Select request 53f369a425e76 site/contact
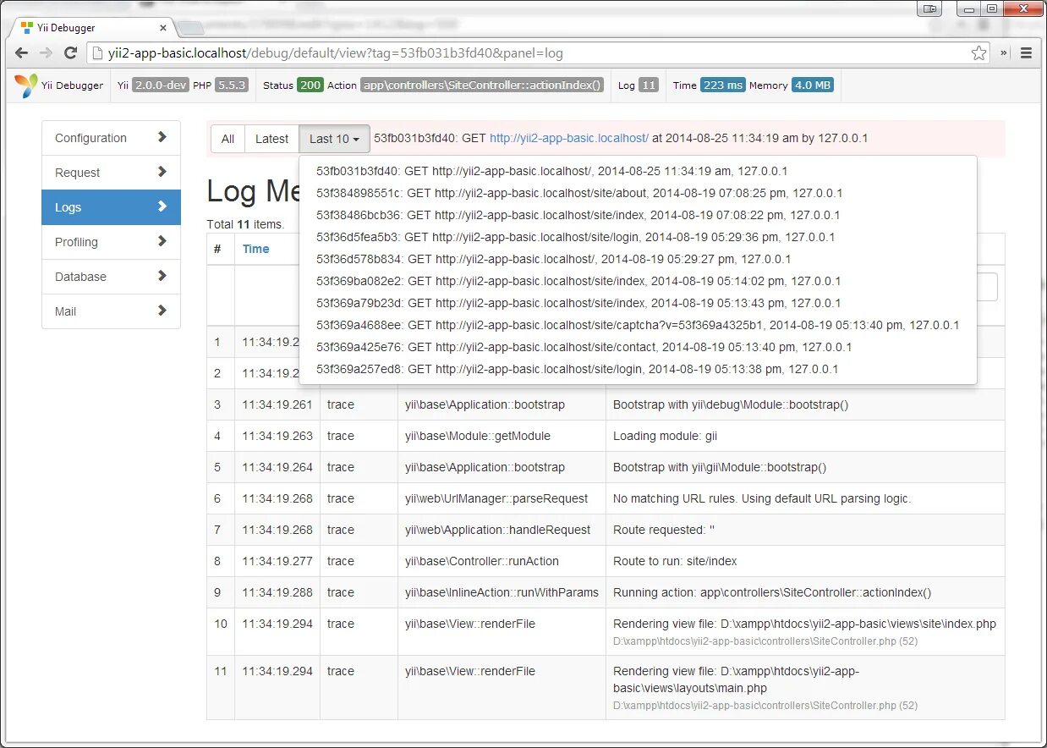Image resolution: width=1047 pixels, height=748 pixels. [x=638, y=347]
